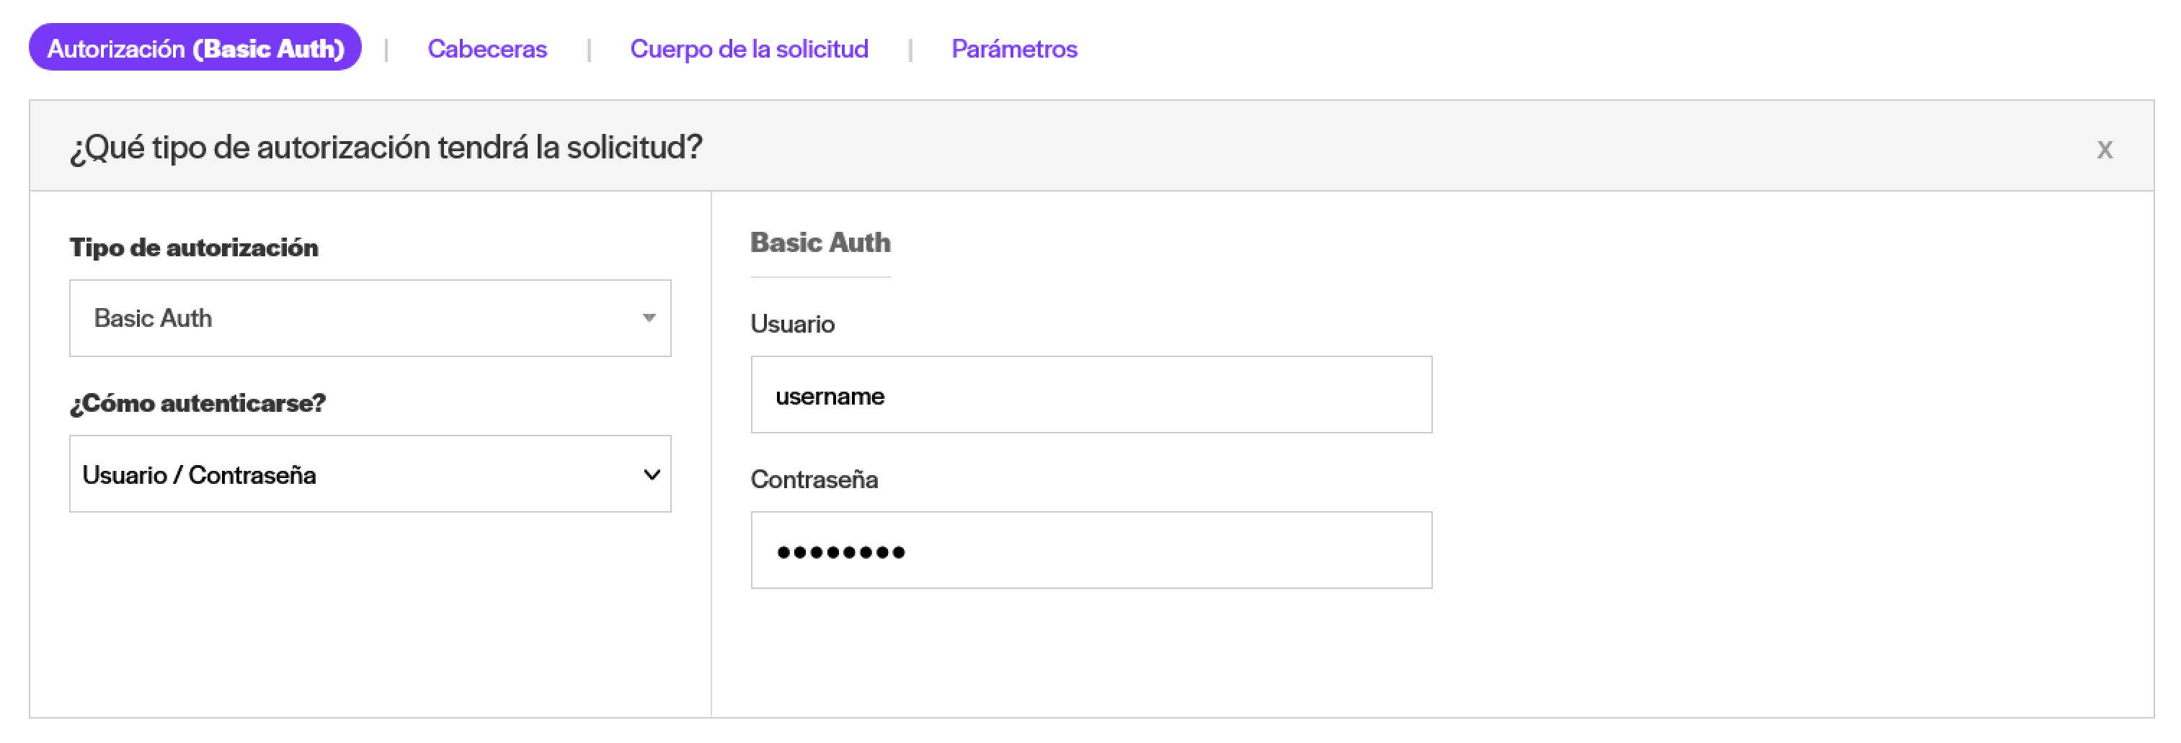Screen dimensions: 2181x743
Task: Expand the ¿Cómo autenticarse? dropdown
Action: point(370,474)
